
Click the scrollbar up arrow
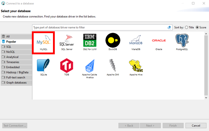(x=206, y=34)
